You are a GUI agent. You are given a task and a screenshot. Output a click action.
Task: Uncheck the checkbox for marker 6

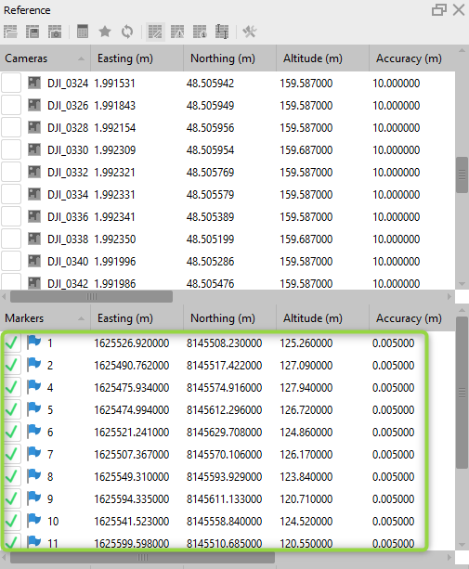click(11, 432)
